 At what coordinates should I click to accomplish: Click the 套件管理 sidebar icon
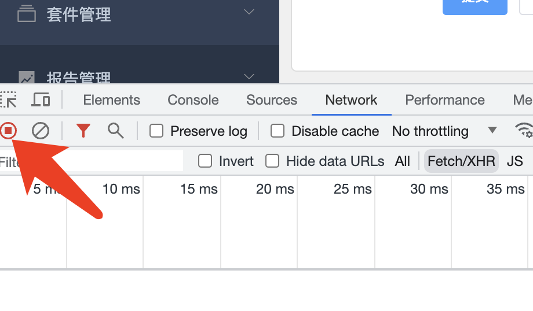(27, 14)
